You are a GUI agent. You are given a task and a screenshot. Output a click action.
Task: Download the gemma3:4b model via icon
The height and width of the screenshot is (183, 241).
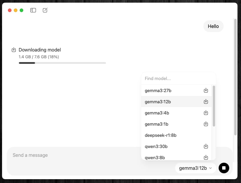206,113
